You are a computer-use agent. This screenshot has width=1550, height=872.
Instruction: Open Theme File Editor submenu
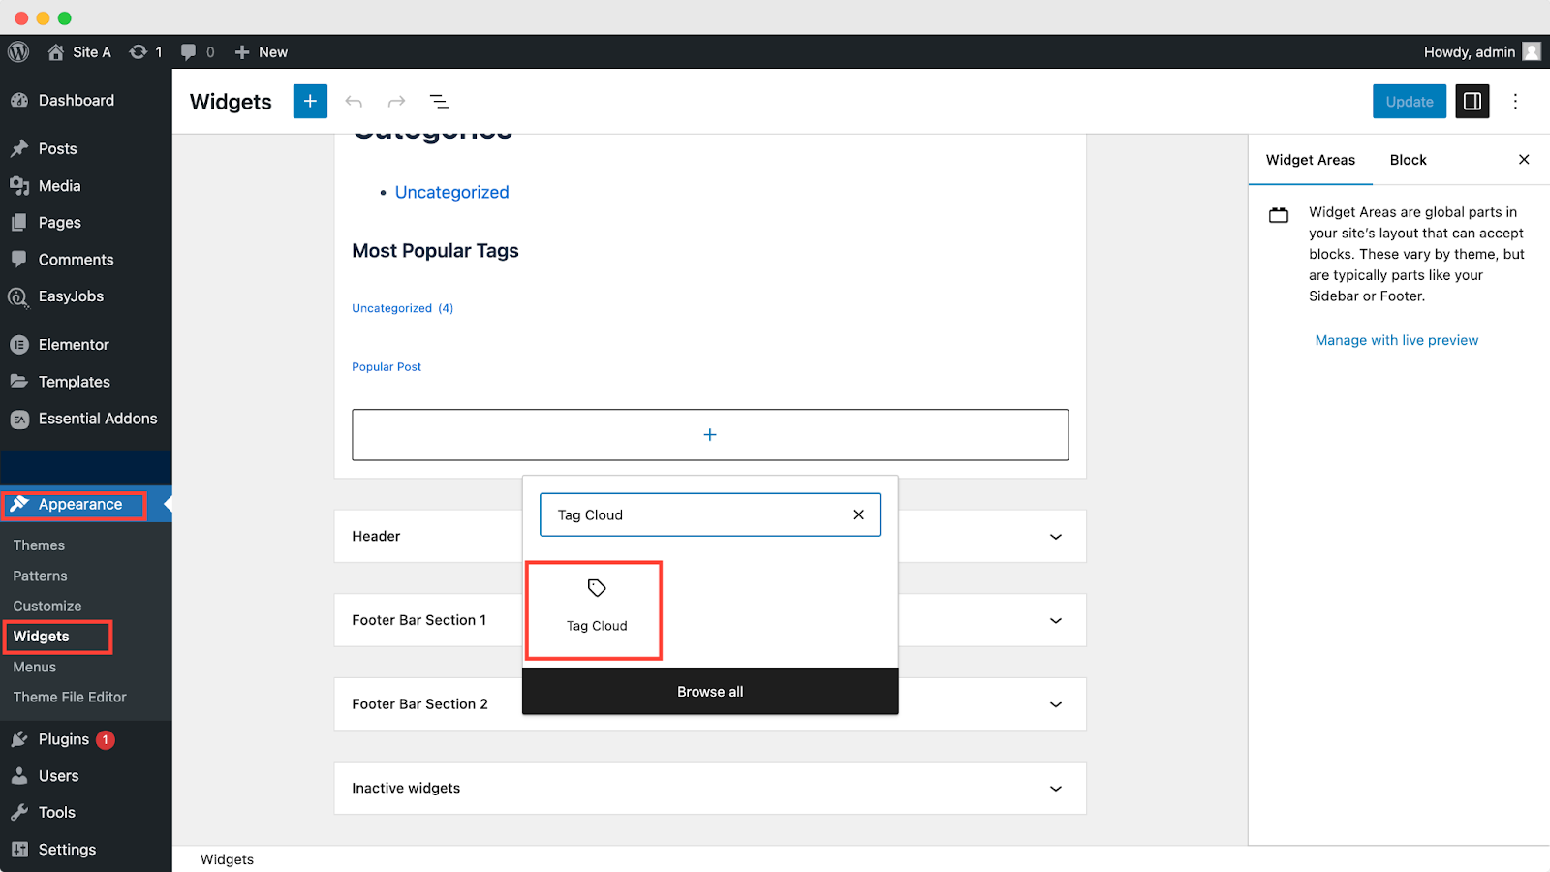tap(70, 697)
